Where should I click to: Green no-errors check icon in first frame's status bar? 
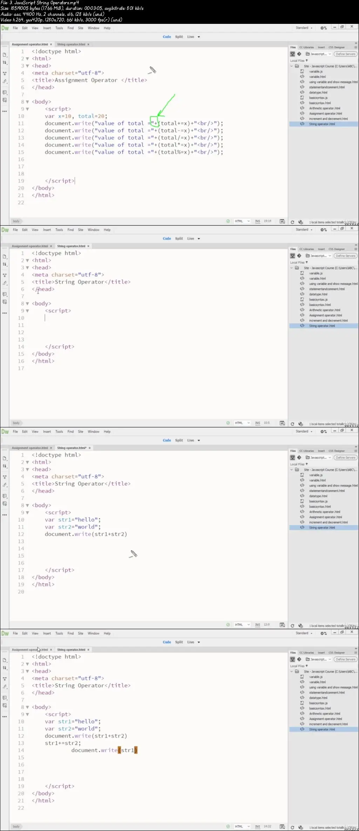(228, 221)
